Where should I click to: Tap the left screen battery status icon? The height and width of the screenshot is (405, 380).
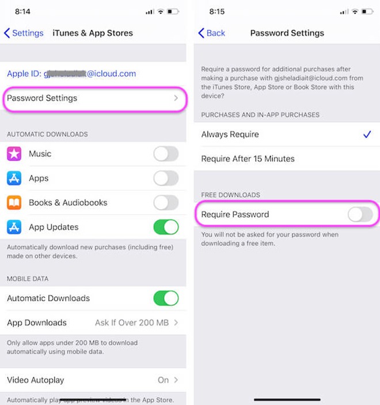pyautogui.click(x=173, y=12)
